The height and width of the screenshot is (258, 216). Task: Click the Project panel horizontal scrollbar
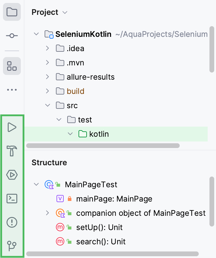tap(103, 146)
